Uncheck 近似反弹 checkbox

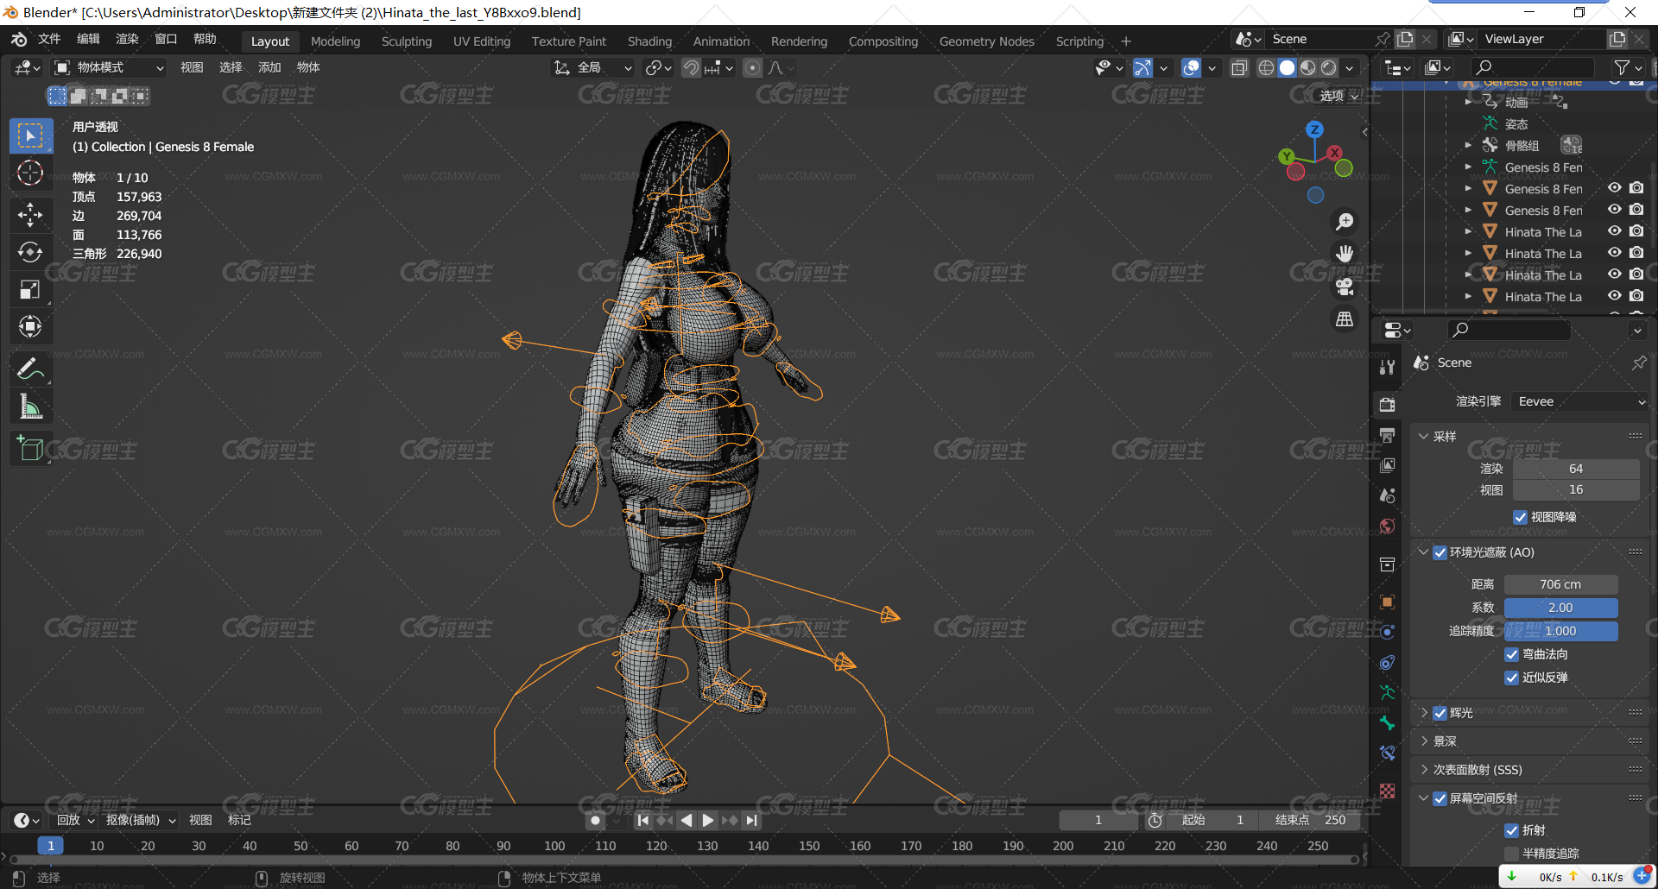click(x=1511, y=678)
